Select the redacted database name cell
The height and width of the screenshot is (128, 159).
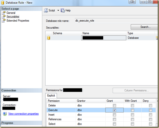point(104,38)
